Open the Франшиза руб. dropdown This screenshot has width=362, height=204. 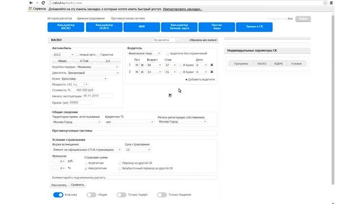[x=59, y=161]
